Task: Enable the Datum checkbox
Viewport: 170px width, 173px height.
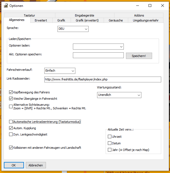Action: (109, 143)
